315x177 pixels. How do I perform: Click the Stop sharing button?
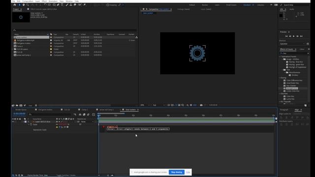(177, 172)
